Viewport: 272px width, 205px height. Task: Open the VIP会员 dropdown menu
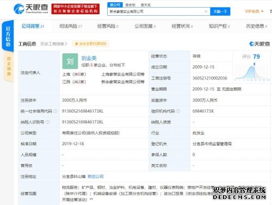[254, 11]
